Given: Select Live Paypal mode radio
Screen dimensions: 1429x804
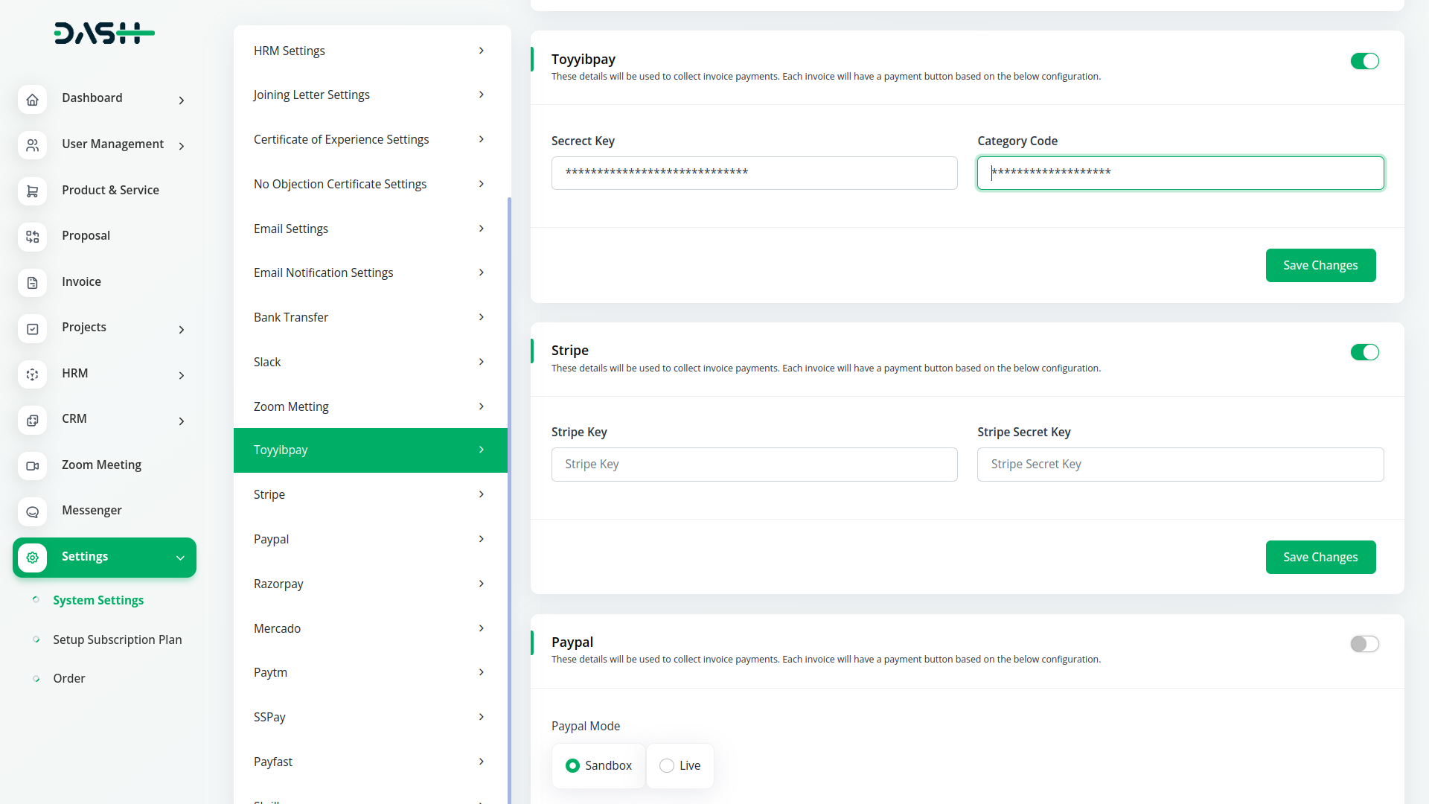Looking at the screenshot, I should 667,765.
